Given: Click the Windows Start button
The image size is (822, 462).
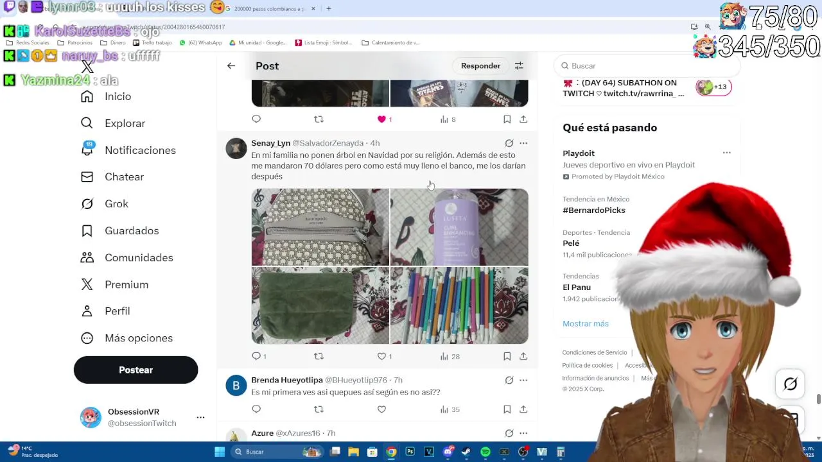Looking at the screenshot, I should [220, 452].
